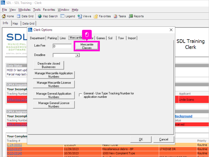Image resolution: width=209 pixels, height=157 pixels.
Task: Open the File menu
Action: [4, 10]
